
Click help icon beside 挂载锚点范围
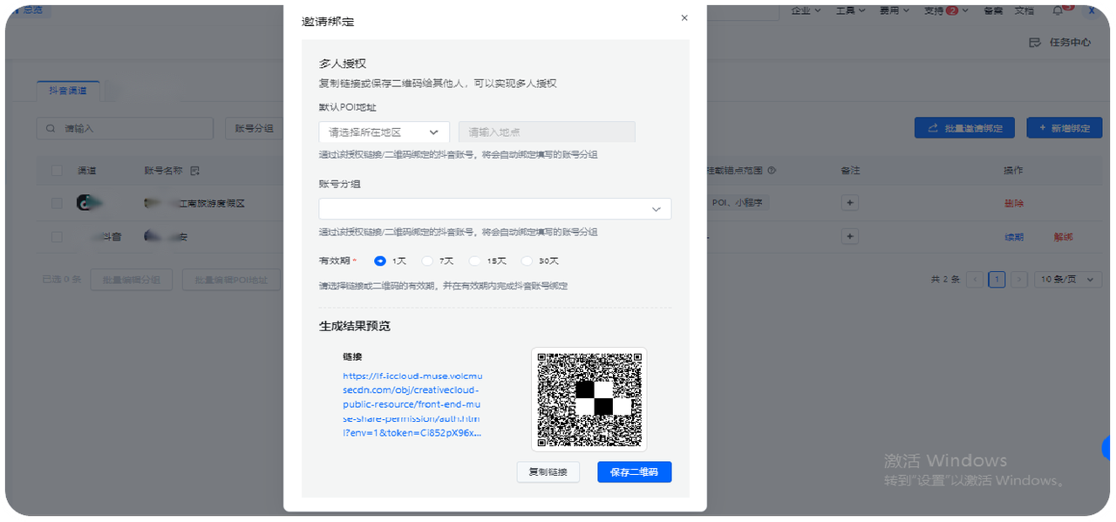pyautogui.click(x=771, y=171)
